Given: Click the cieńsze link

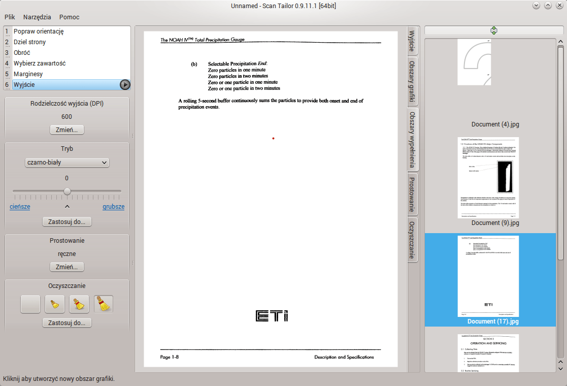Looking at the screenshot, I should point(20,207).
